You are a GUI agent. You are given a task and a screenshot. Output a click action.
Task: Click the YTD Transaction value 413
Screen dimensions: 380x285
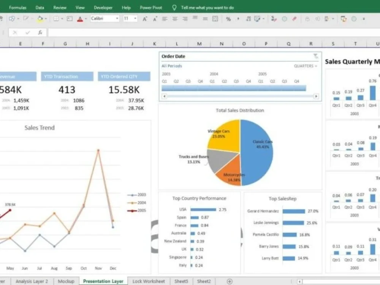click(x=67, y=90)
